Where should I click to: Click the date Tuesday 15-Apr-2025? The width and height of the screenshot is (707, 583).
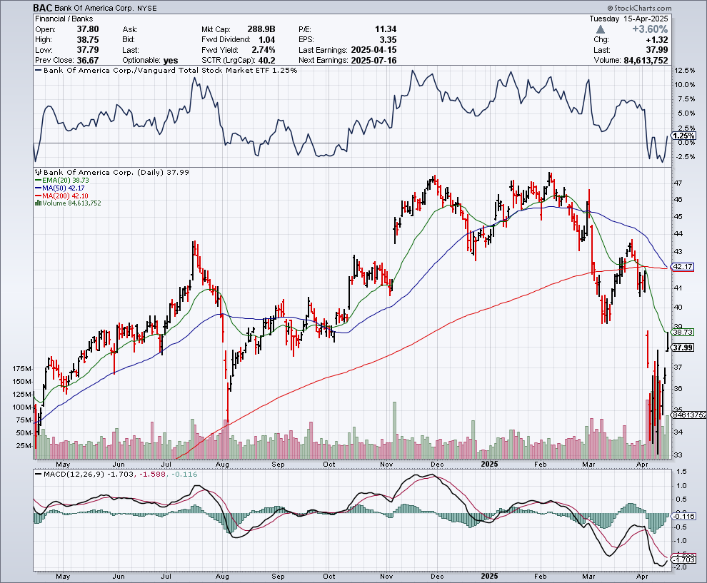tap(628, 19)
